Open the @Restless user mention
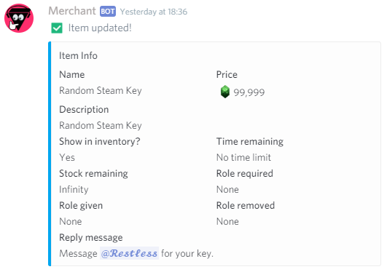 (129, 253)
